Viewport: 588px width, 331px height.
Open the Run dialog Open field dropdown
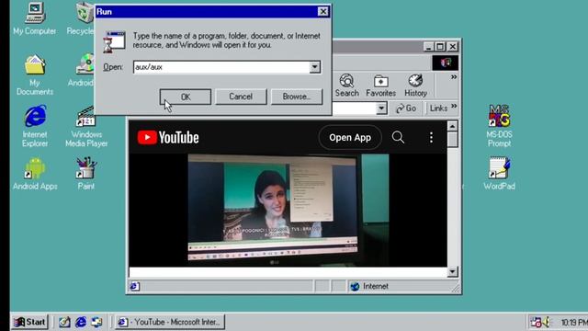point(315,67)
